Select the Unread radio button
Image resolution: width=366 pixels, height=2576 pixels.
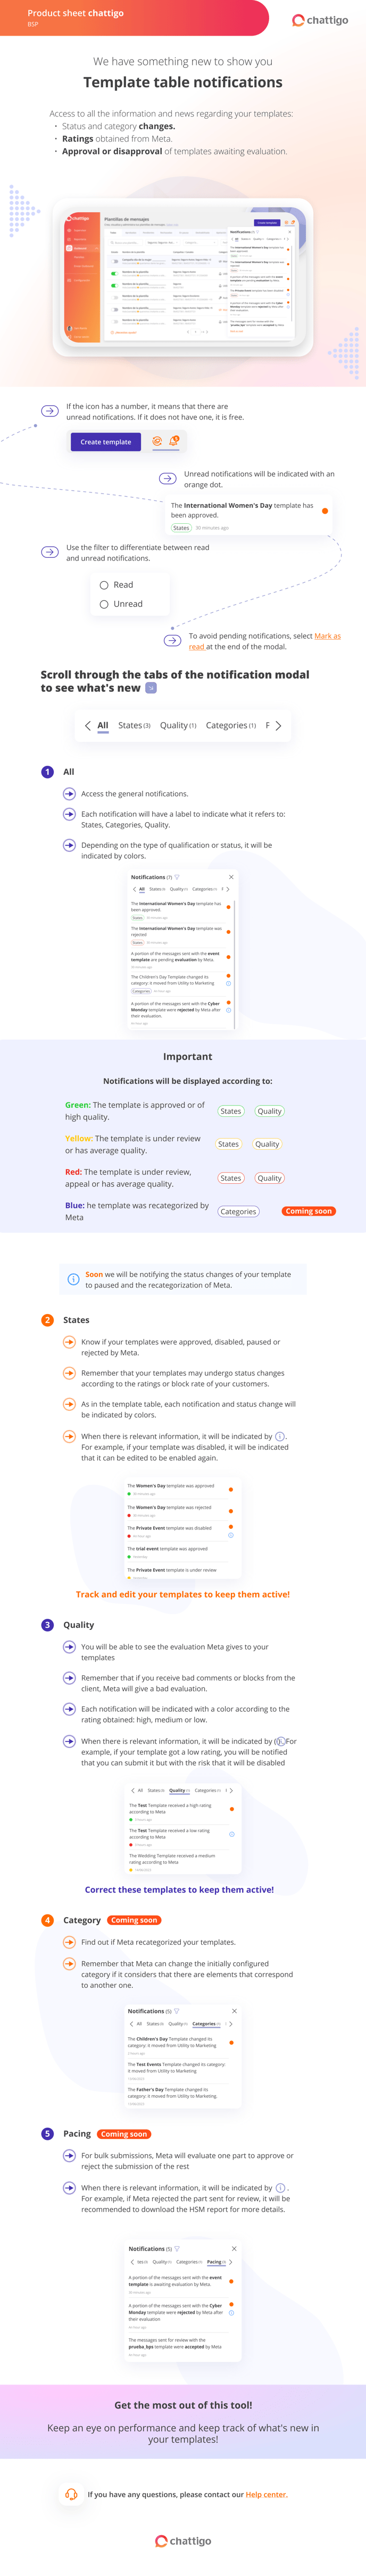pos(103,603)
